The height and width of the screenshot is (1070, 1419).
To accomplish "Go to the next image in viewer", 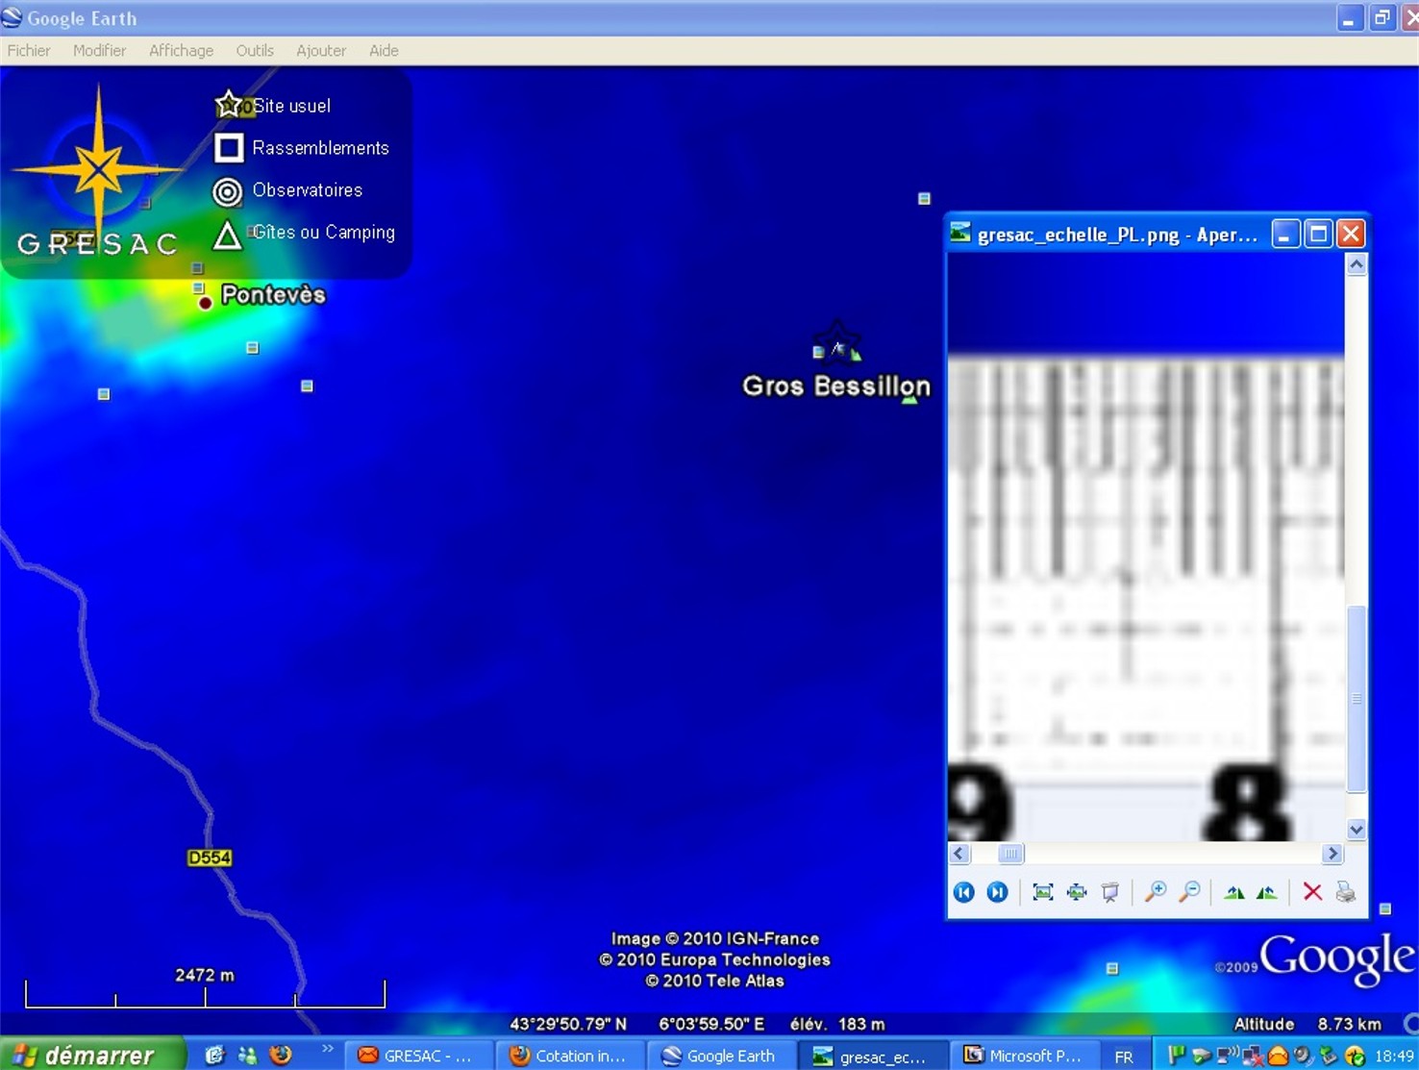I will point(997,892).
